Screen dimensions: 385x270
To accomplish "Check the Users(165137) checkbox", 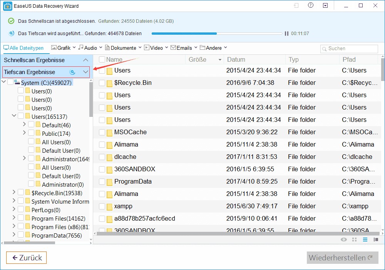I will click(21, 116).
